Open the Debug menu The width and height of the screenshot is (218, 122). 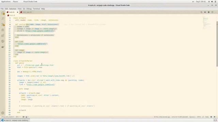point(29,9)
